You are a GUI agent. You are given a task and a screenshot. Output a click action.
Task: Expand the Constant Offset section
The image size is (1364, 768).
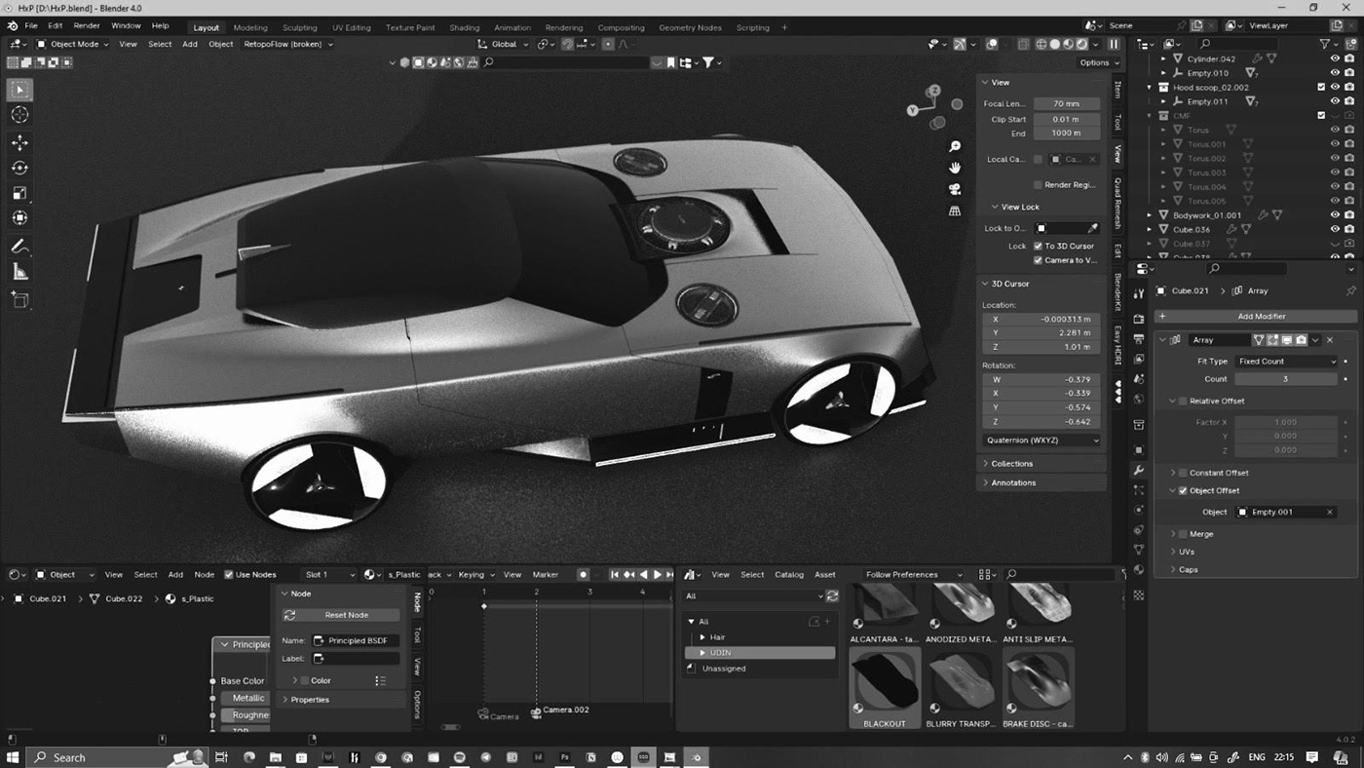[1173, 472]
